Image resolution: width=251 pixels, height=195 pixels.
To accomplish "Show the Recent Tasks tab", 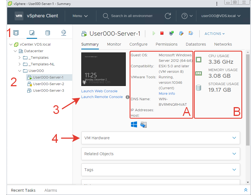I will coord(23,190).
